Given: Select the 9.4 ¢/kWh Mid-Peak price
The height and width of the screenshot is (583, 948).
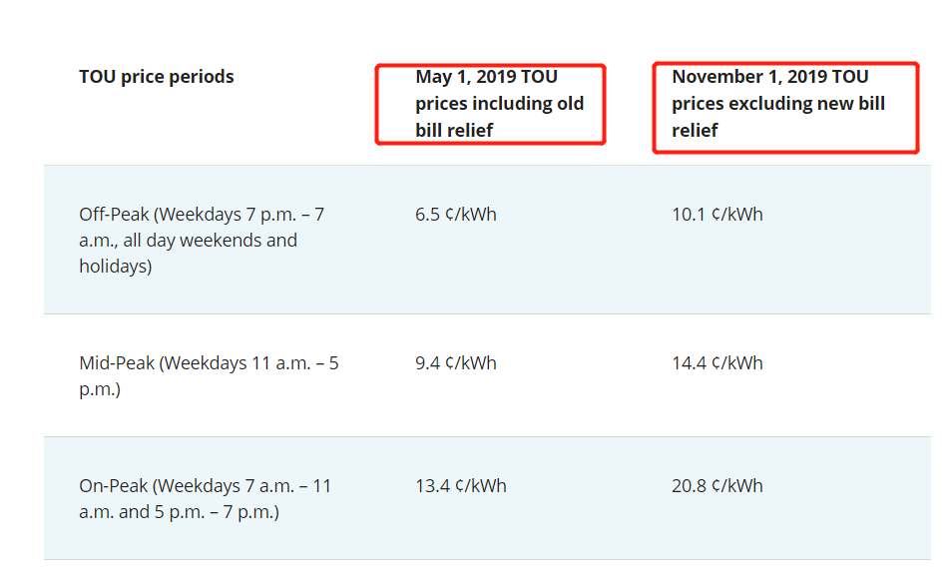Looking at the screenshot, I should point(456,363).
